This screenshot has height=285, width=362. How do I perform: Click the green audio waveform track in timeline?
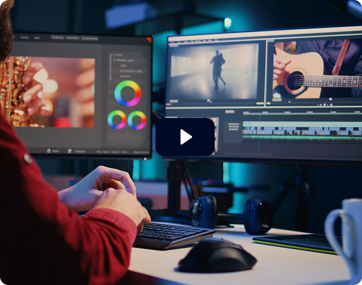(x=302, y=138)
